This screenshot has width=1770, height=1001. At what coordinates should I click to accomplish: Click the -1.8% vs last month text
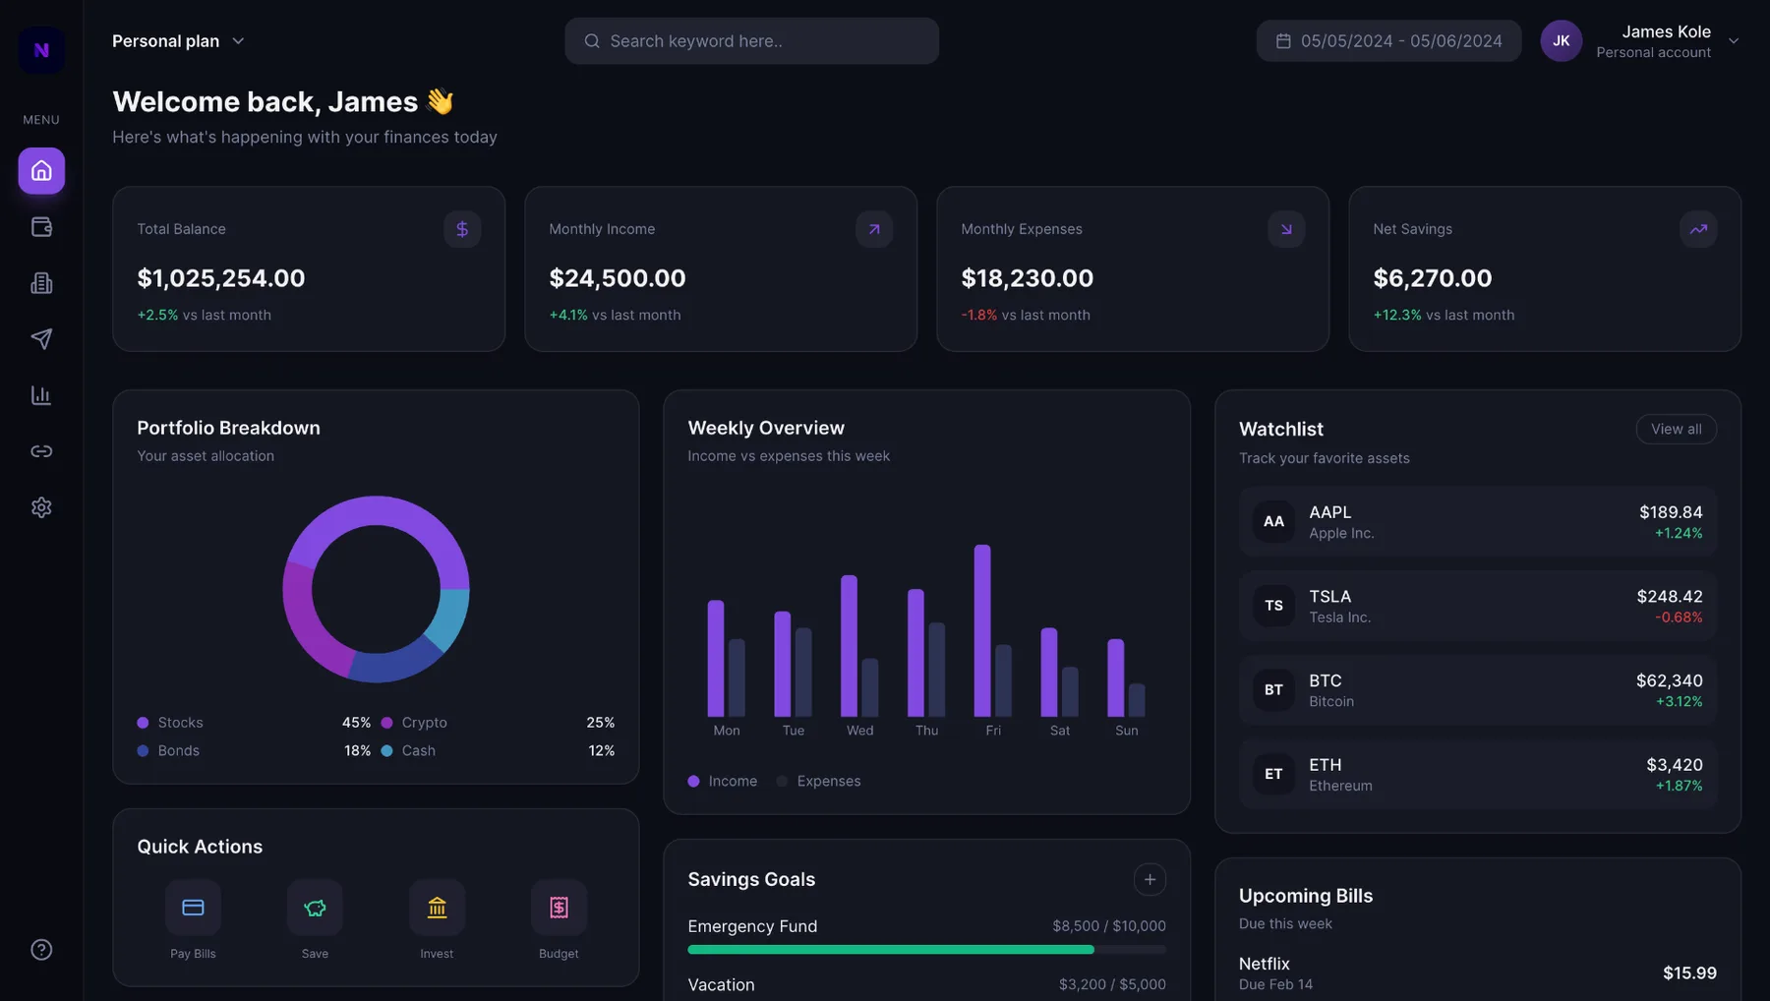(x=1026, y=315)
